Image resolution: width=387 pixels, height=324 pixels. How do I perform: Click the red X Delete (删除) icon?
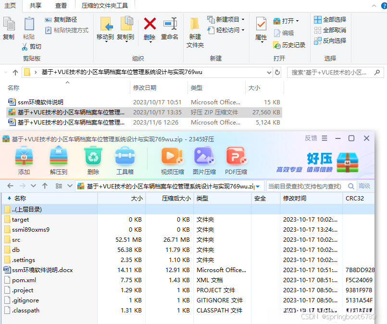coord(150,24)
